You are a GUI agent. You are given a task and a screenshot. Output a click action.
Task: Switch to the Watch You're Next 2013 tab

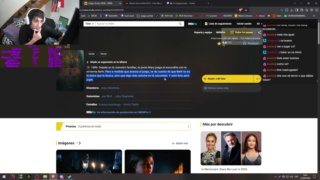tap(144, 3)
